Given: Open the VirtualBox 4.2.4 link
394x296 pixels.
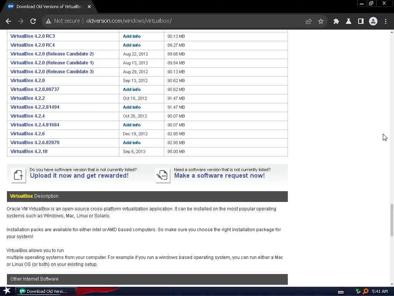Looking at the screenshot, I should [x=28, y=116].
